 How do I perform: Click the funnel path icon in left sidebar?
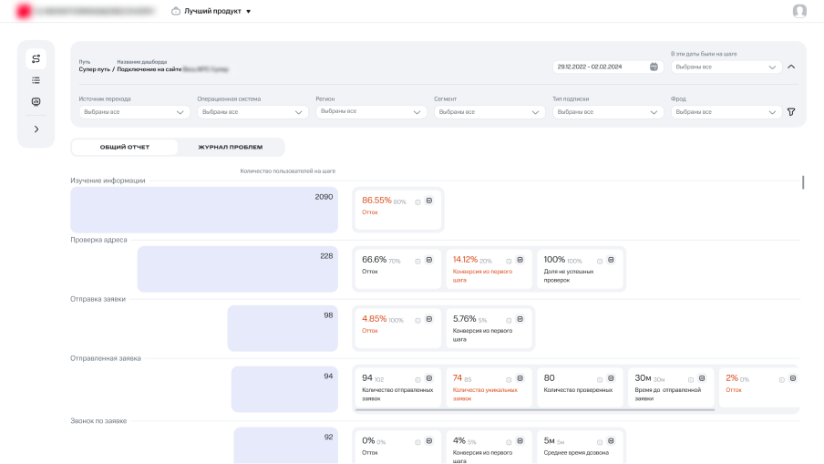click(x=36, y=59)
